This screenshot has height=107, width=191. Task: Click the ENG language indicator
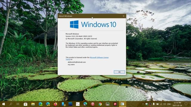tap(169, 104)
